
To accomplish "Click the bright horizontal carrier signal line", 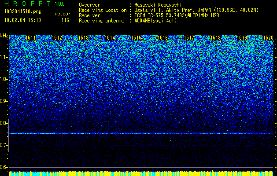I will [x=141, y=133].
